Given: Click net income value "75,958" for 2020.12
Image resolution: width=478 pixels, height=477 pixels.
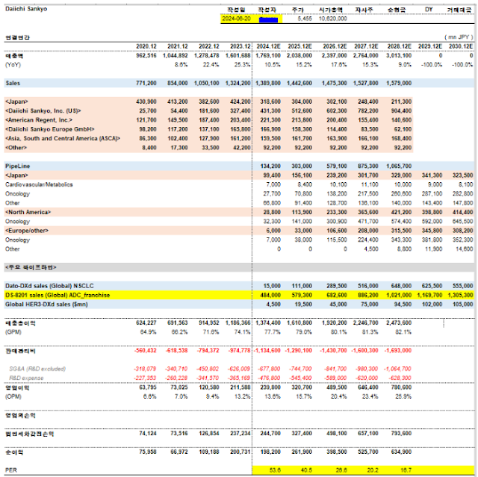Looking at the screenshot, I should point(148,452).
